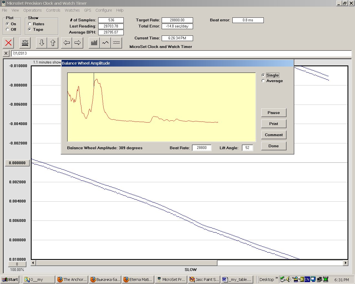Image resolution: width=355 pixels, height=284 pixels.
Task: Click the Lift Angle input field
Action: [247, 148]
